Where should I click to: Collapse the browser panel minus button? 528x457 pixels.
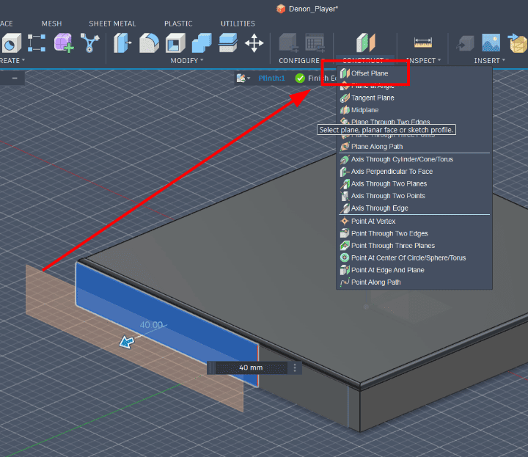pos(15,78)
